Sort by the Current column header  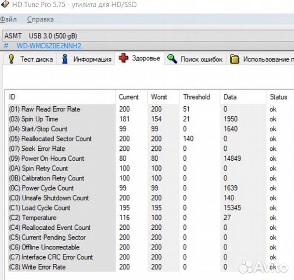click(x=129, y=97)
